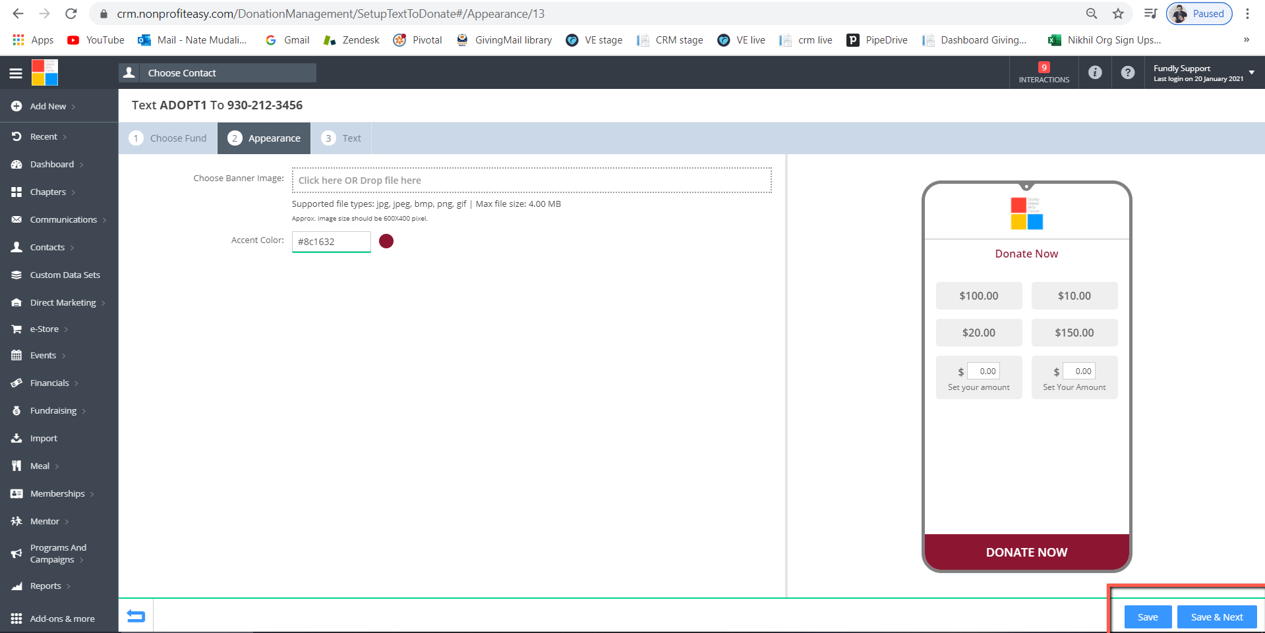
Task: Click the Add New plus icon
Action: [x=16, y=106]
